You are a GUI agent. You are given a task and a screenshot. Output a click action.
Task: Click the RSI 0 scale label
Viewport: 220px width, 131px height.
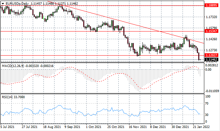pos(206,122)
